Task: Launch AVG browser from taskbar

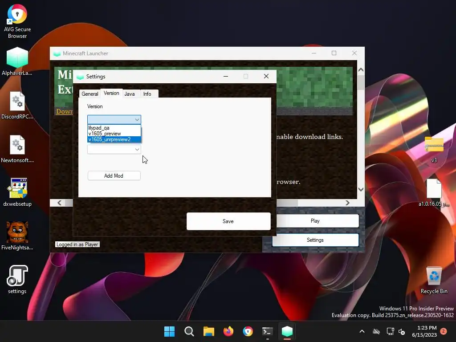Action: click(x=248, y=331)
